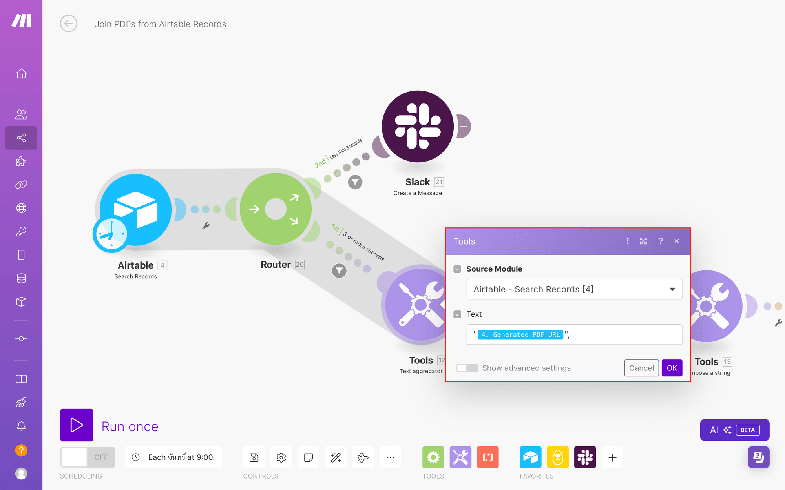Confirm the Tools dialog with OK
This screenshot has width=785, height=490.
[672, 368]
